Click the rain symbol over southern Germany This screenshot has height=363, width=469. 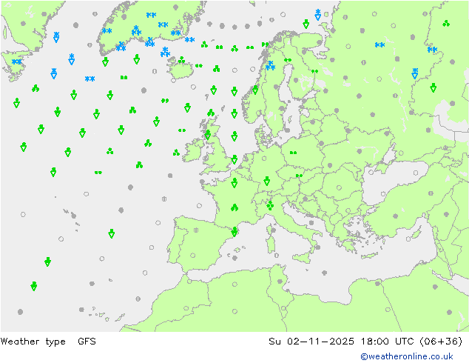[267, 181]
